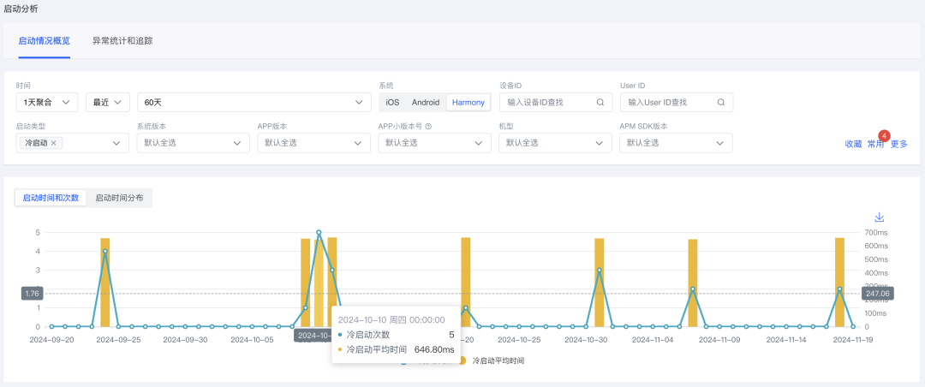Open the 机型 model dropdown
This screenshot has height=387, width=925.
tap(555, 143)
